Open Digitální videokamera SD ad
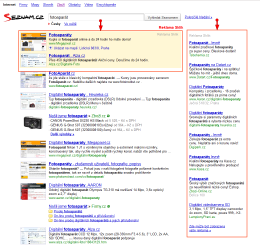This screenshot has height=248, width=260. pos(209,204)
